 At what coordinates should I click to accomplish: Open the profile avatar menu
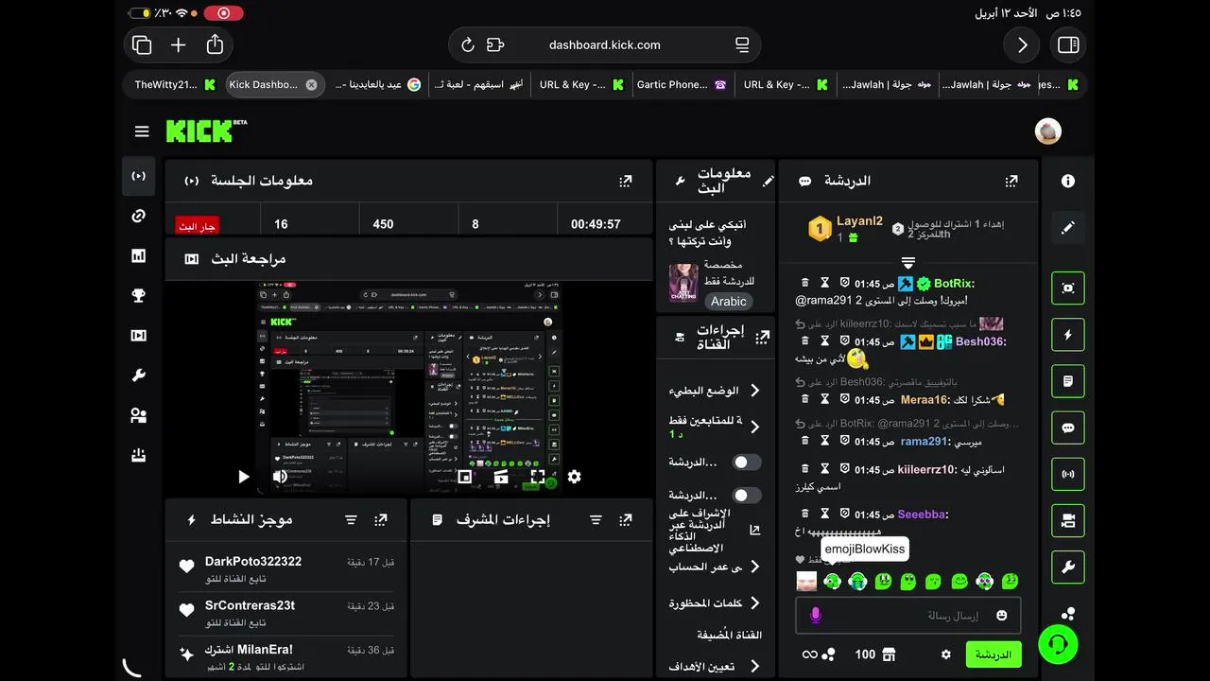pos(1048,131)
